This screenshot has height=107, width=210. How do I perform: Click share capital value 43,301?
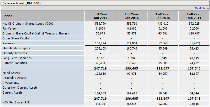(163, 33)
